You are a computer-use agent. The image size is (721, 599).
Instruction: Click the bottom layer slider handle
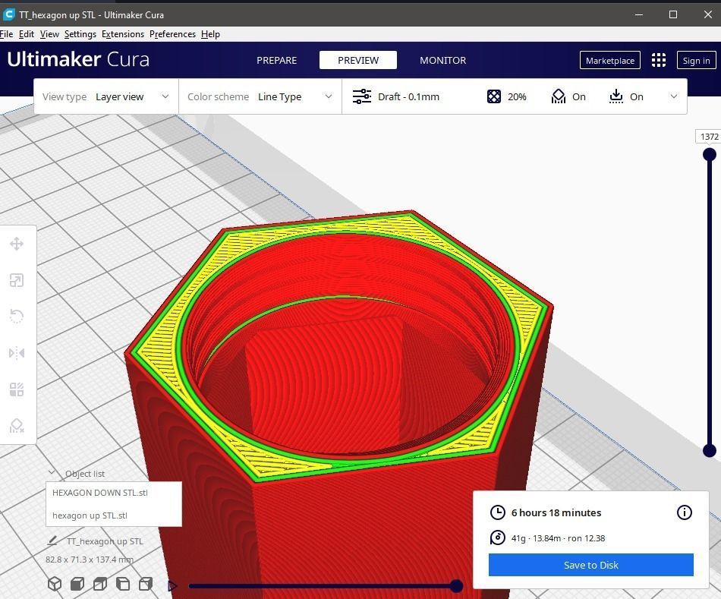710,450
